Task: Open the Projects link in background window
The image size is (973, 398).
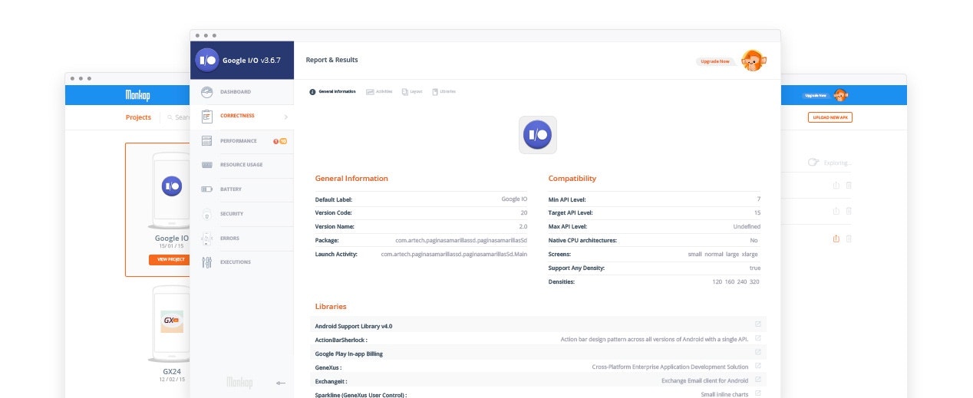Action: [138, 117]
